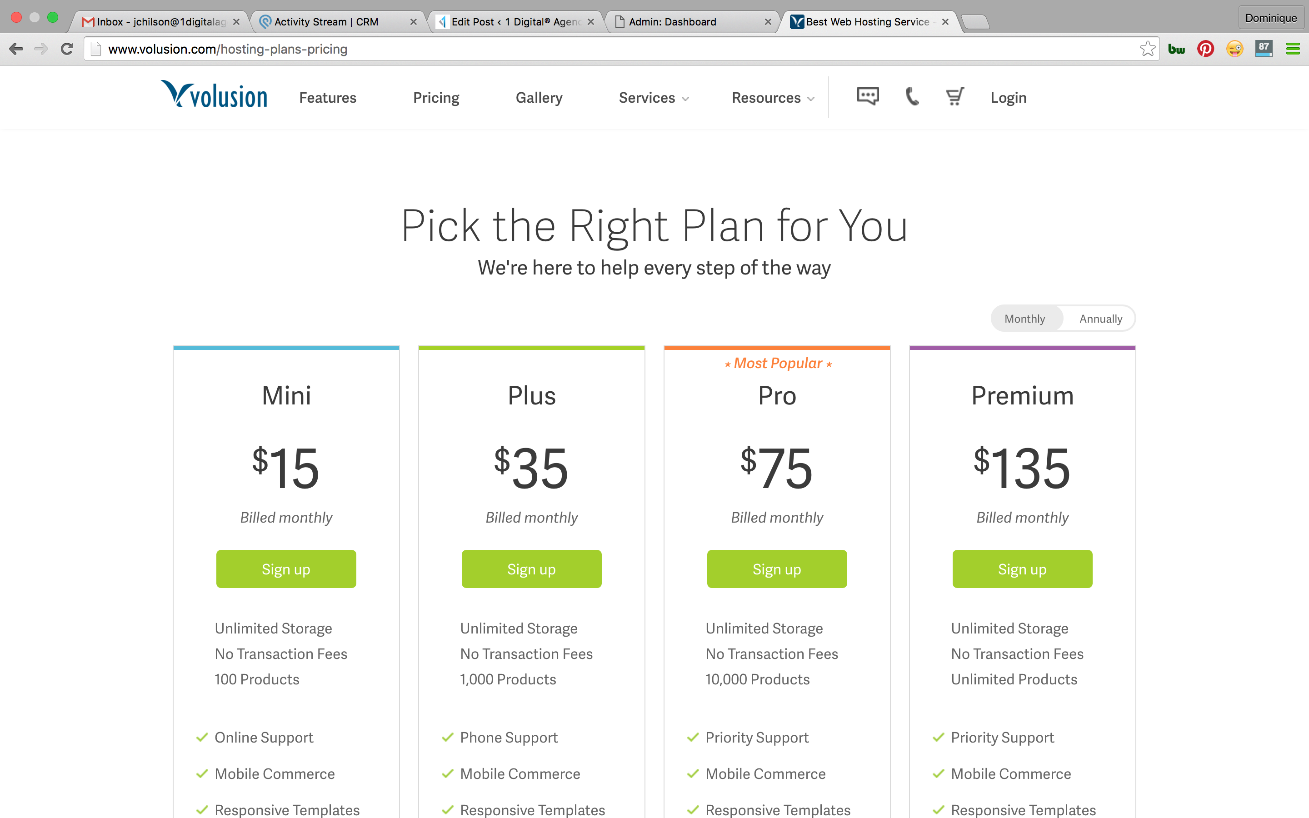Screen dimensions: 1309x818
Task: Click the address bar URL field
Action: point(617,49)
